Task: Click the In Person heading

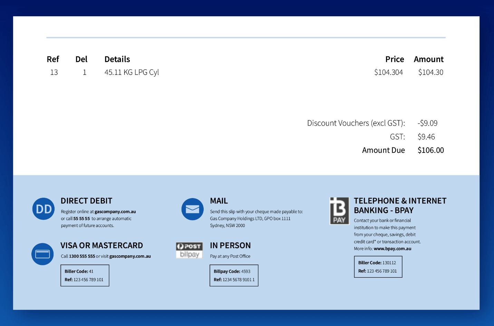Action: (230, 246)
